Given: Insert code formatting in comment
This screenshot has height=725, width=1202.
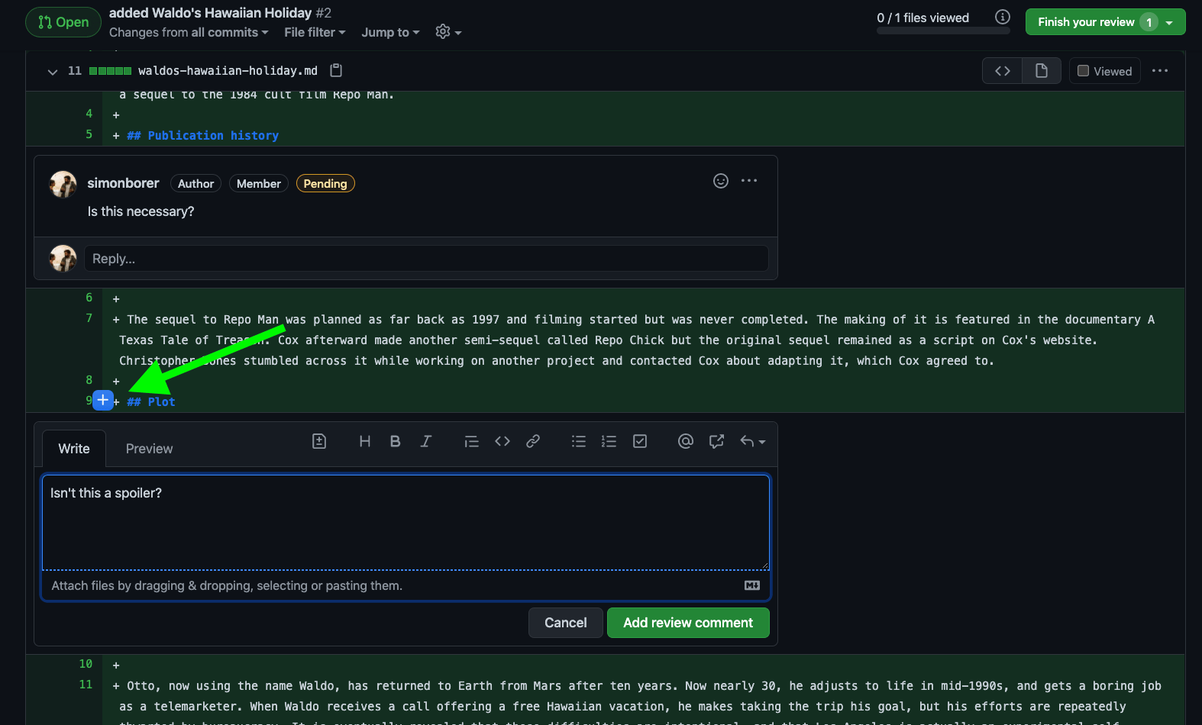Looking at the screenshot, I should pos(502,441).
